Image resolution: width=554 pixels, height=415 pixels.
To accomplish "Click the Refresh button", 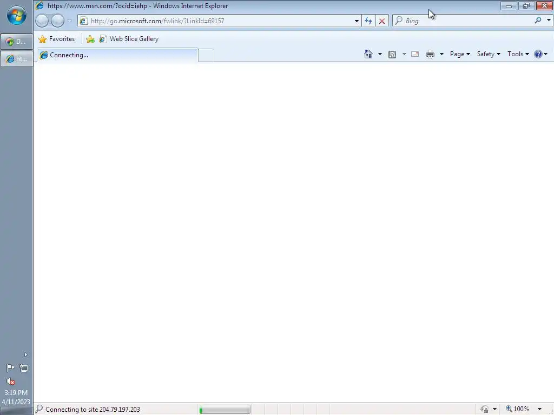I will pos(368,21).
